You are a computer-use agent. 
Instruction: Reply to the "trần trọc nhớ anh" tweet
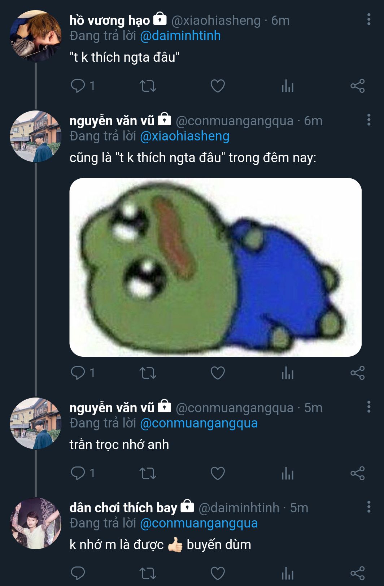point(78,473)
